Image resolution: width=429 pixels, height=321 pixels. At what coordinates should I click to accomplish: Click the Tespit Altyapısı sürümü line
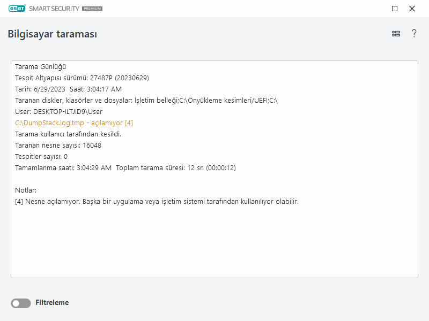pyautogui.click(x=82, y=78)
